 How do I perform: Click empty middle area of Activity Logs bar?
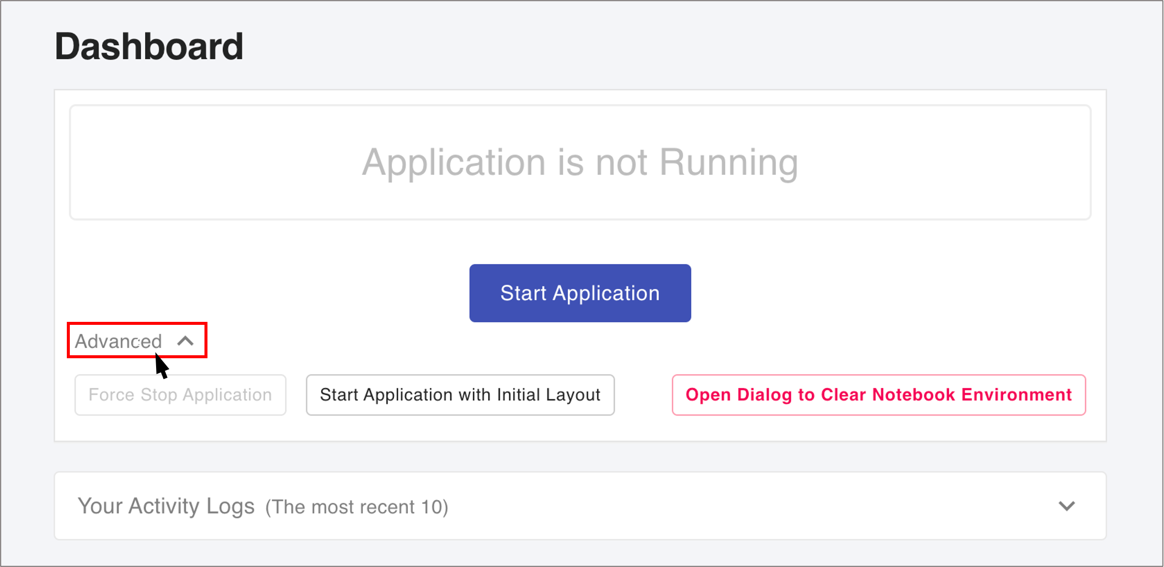[x=748, y=506]
